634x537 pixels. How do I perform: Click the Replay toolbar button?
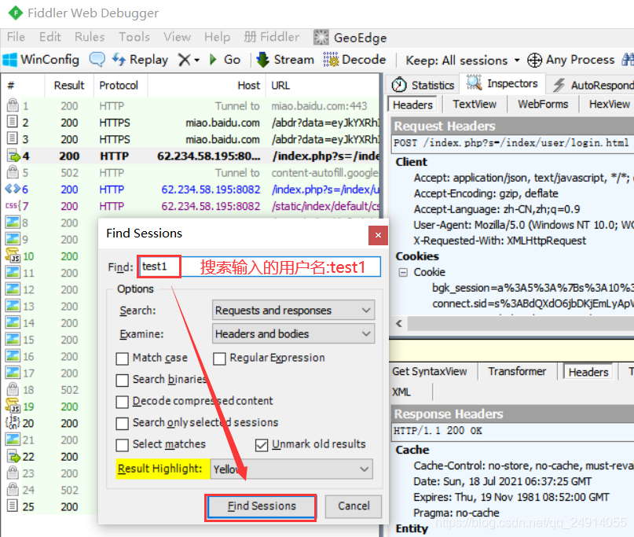pos(140,60)
